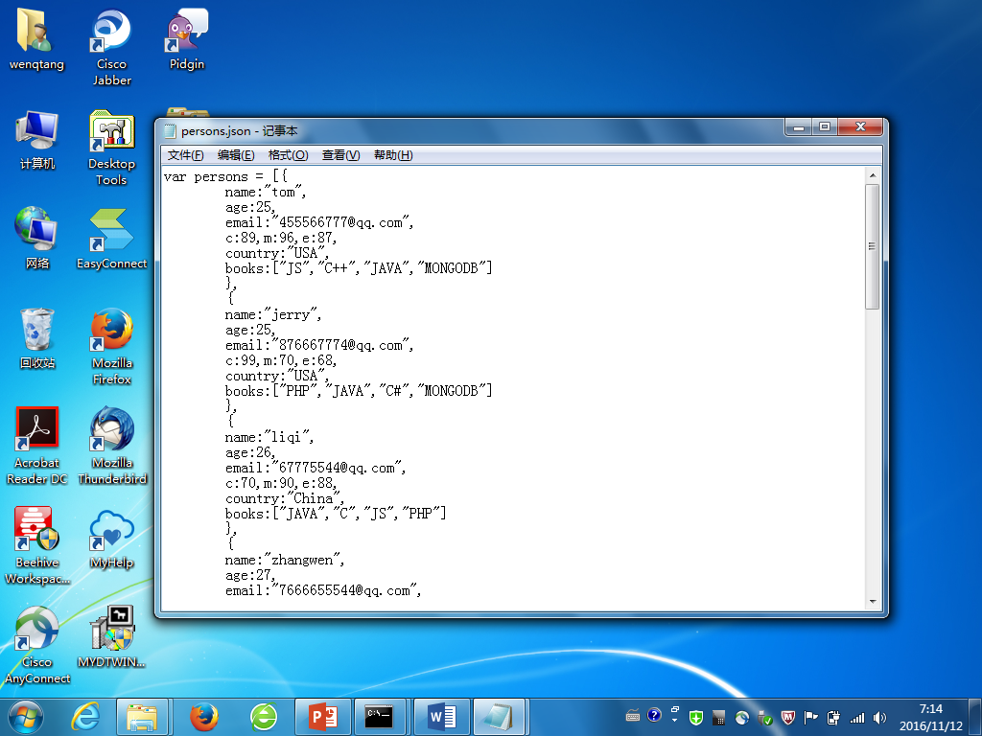Viewport: 982px width, 736px height.
Task: Click text name:"liqi"
Action: point(269,437)
